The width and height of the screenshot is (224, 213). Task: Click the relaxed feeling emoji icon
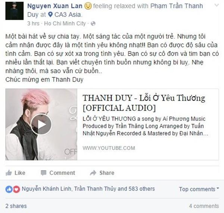pos(88,6)
